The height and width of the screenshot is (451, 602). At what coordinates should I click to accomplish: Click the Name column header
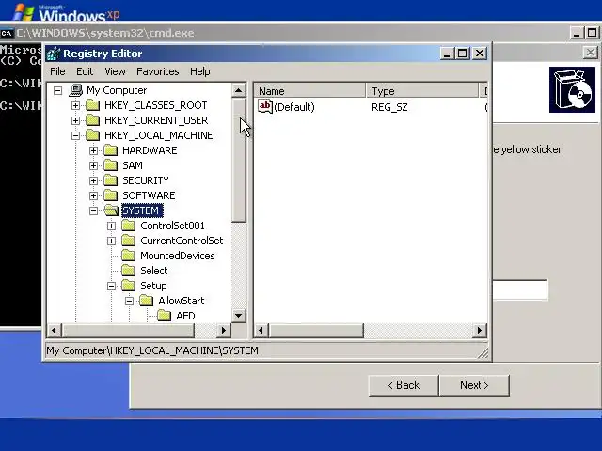tap(309, 91)
